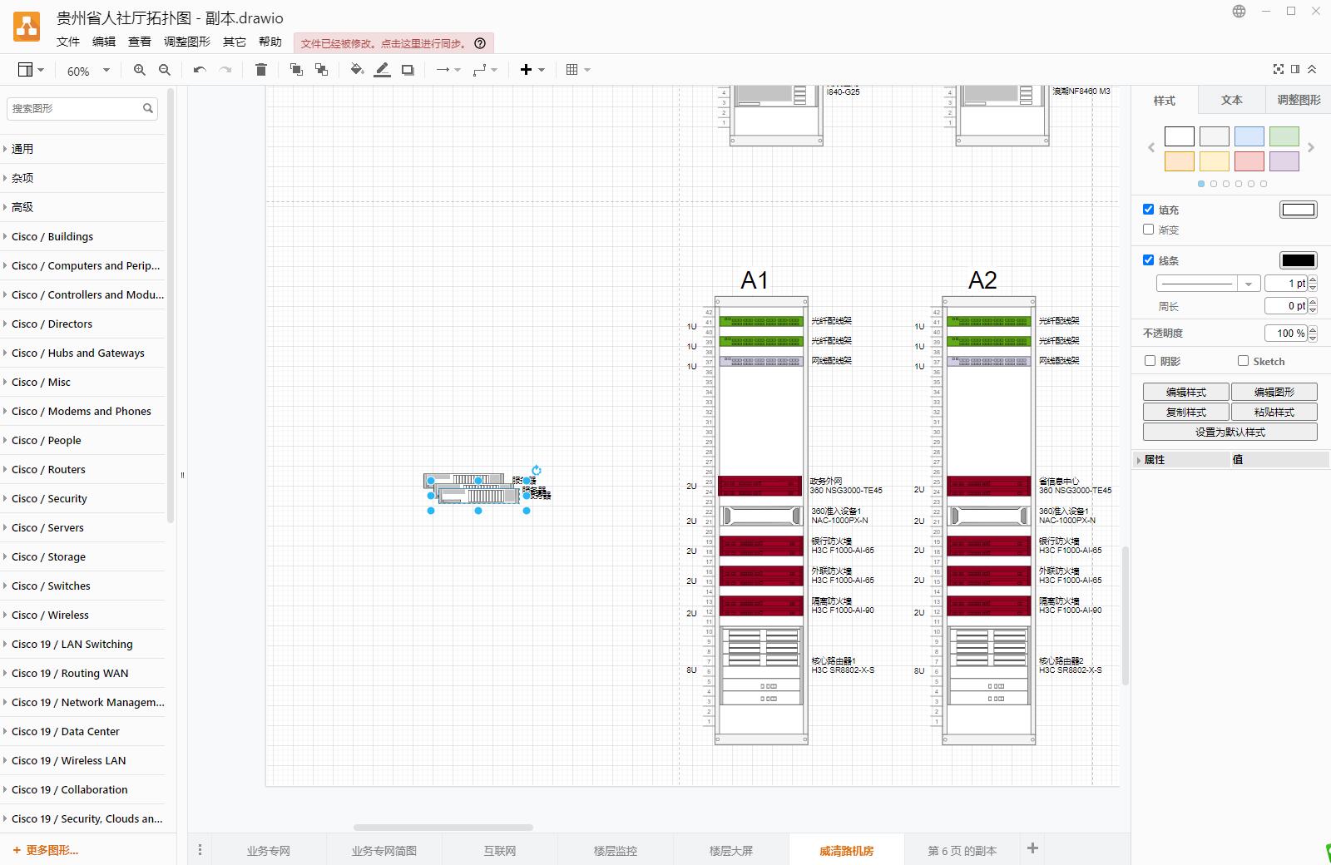Open the zoom 60% dropdown

87,71
